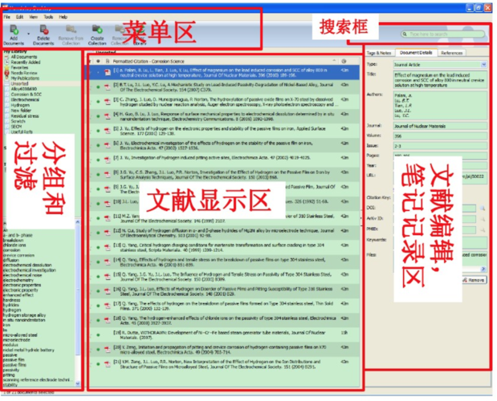Open PDF icon of citation [20] Y. Zeng

(108, 350)
